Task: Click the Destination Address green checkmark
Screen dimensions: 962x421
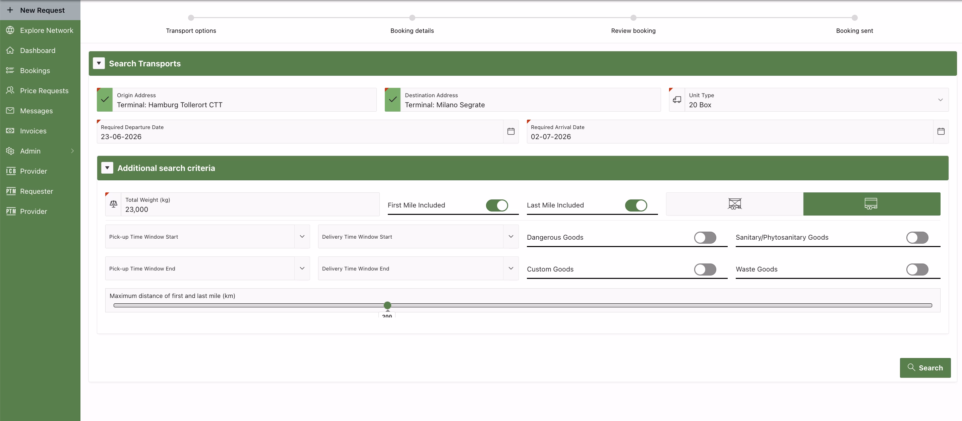Action: point(393,100)
